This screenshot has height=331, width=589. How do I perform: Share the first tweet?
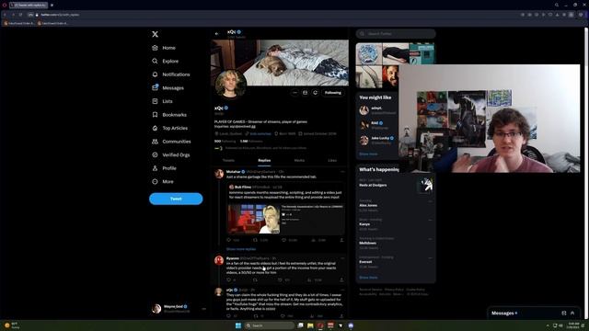coord(341,240)
